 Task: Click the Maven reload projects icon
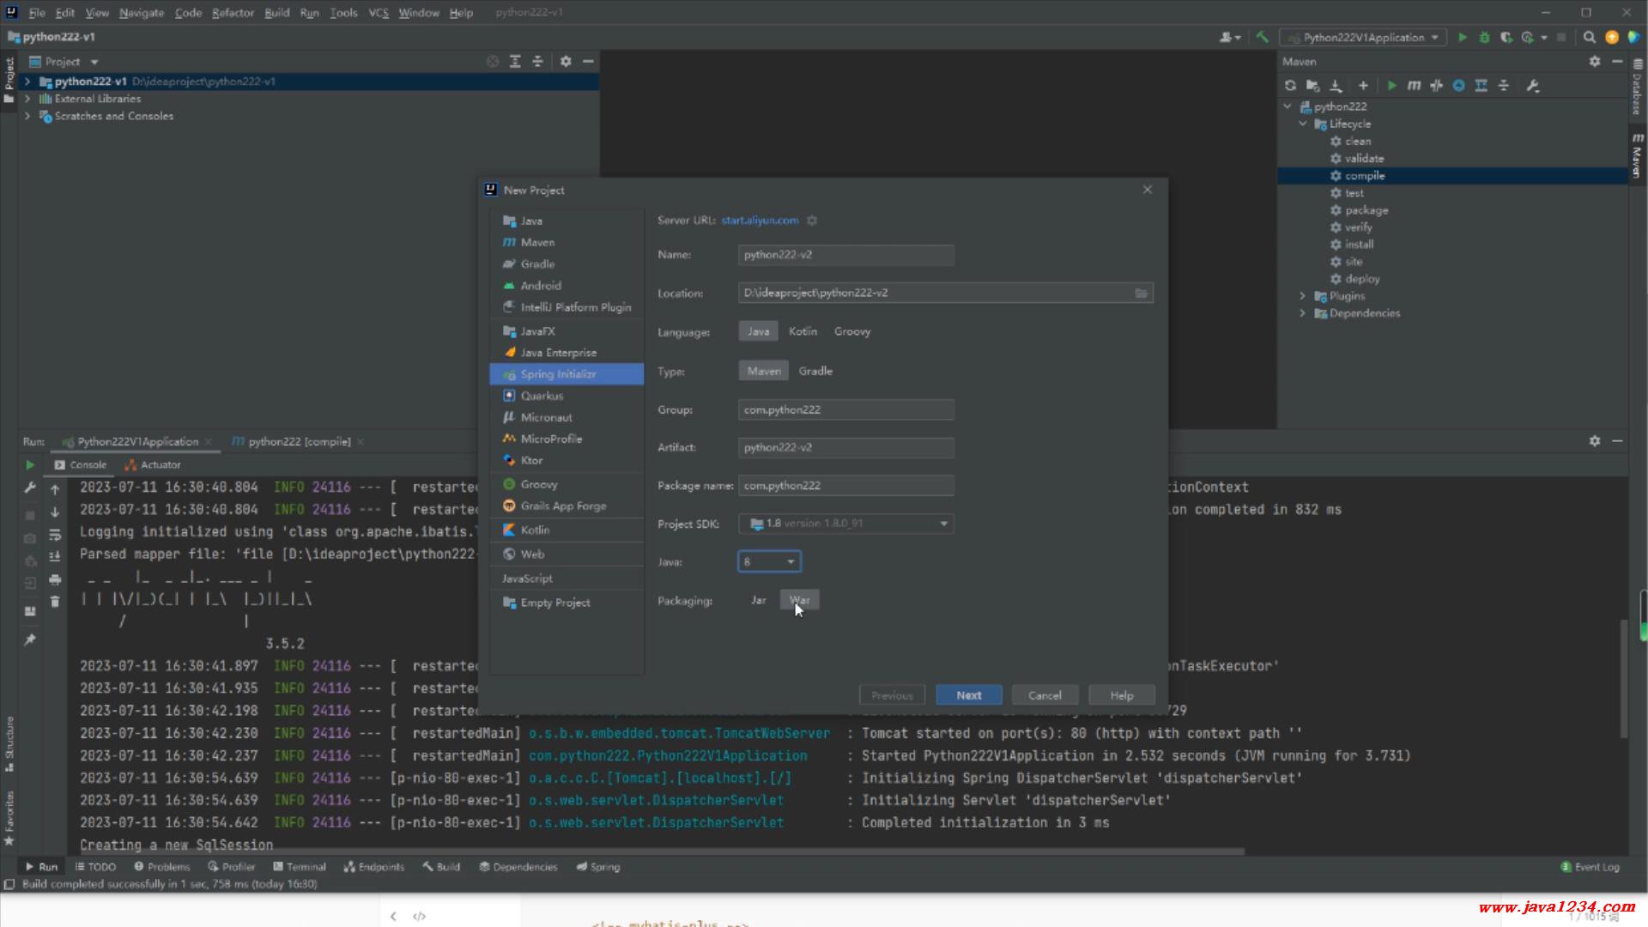pos(1290,86)
